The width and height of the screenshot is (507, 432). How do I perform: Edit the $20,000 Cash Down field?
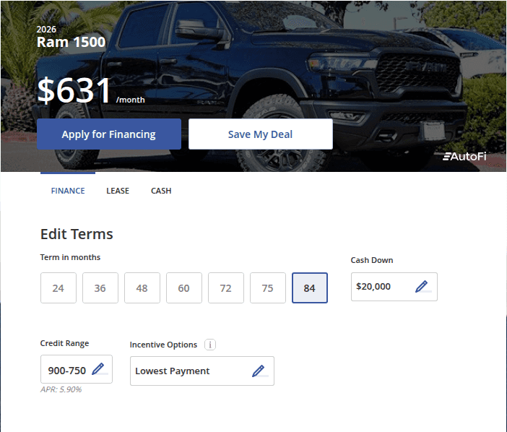(394, 287)
